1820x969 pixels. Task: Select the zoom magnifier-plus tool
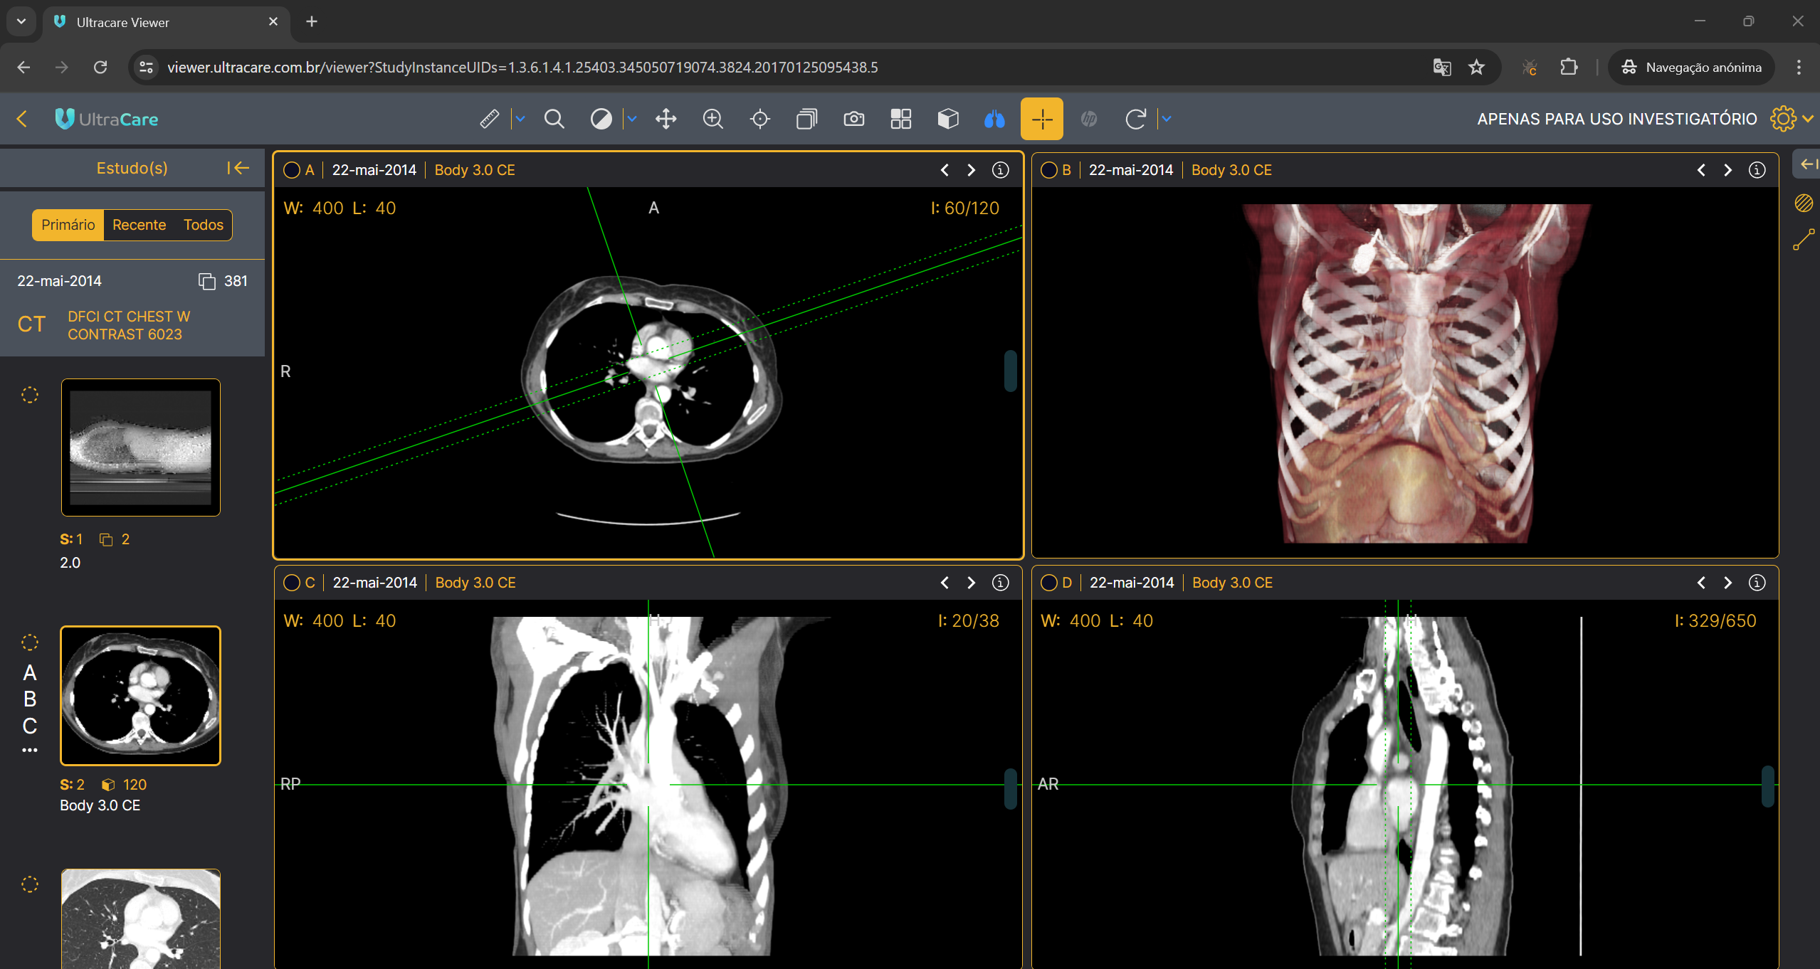(x=712, y=119)
